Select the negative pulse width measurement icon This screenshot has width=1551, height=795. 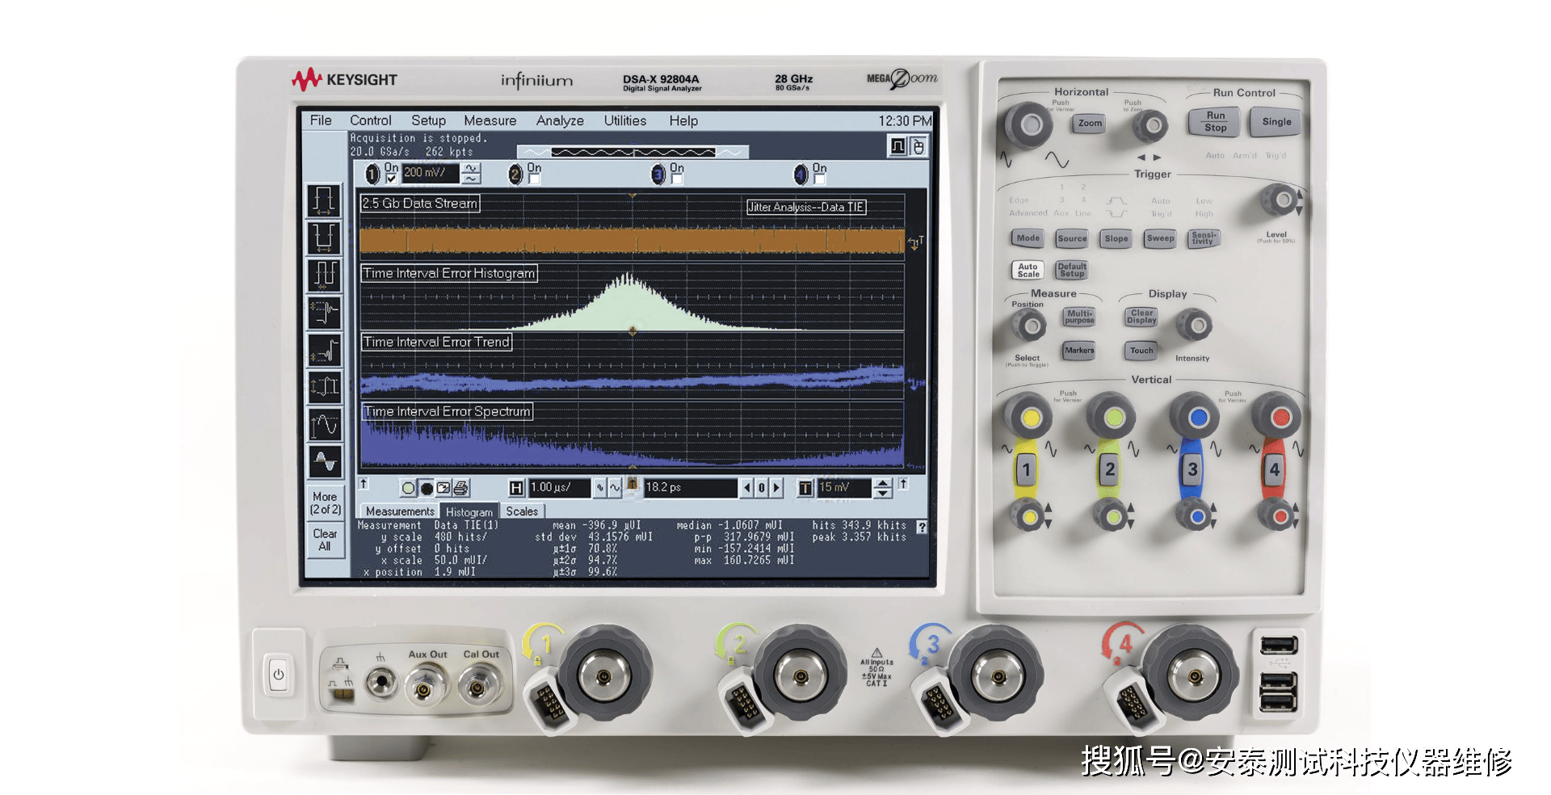pos(324,238)
